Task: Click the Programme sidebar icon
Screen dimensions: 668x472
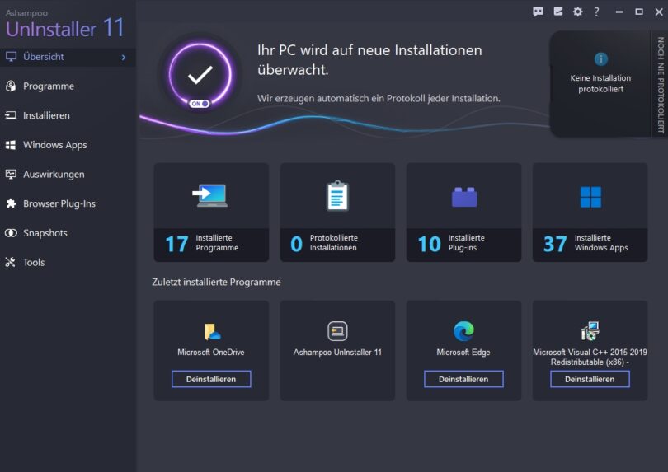Action: pyautogui.click(x=11, y=86)
